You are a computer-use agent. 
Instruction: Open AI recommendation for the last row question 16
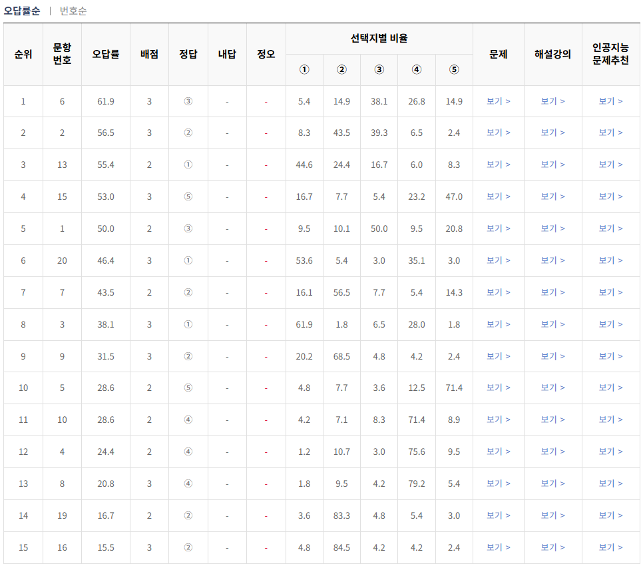(x=610, y=547)
